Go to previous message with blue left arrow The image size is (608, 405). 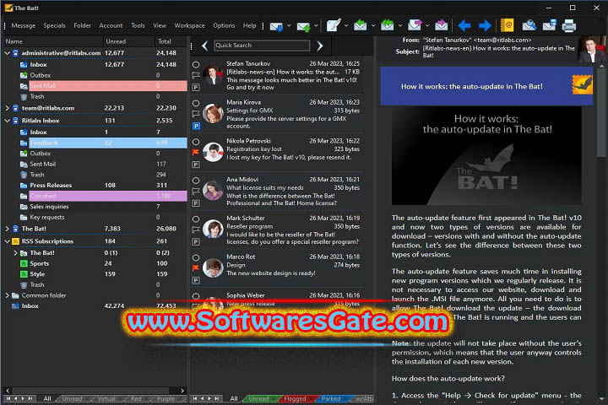(464, 26)
